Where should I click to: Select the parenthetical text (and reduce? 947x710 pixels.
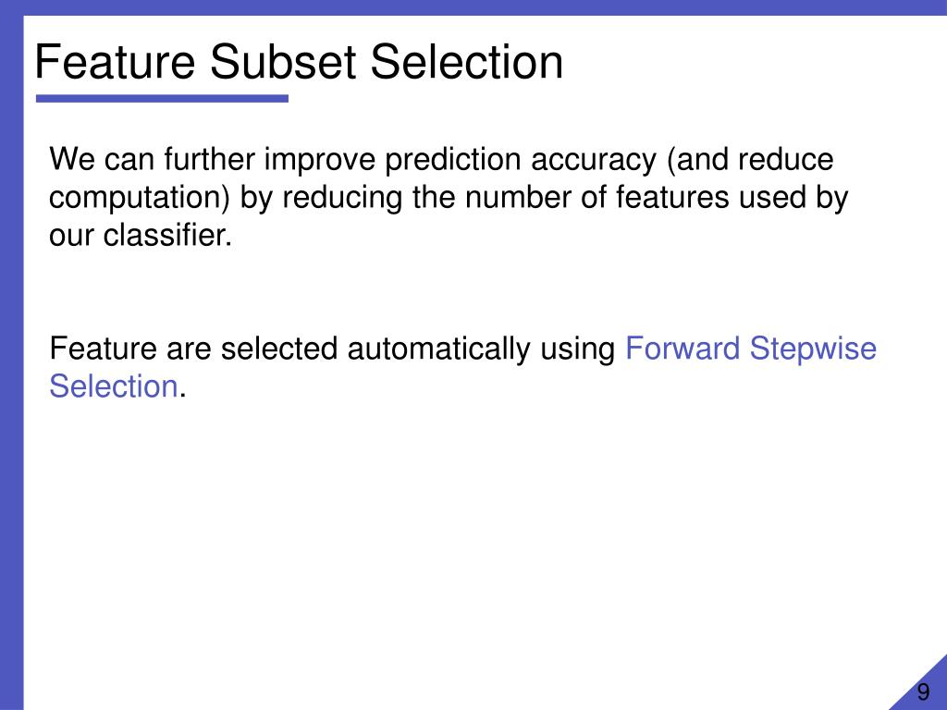pyautogui.click(x=750, y=160)
